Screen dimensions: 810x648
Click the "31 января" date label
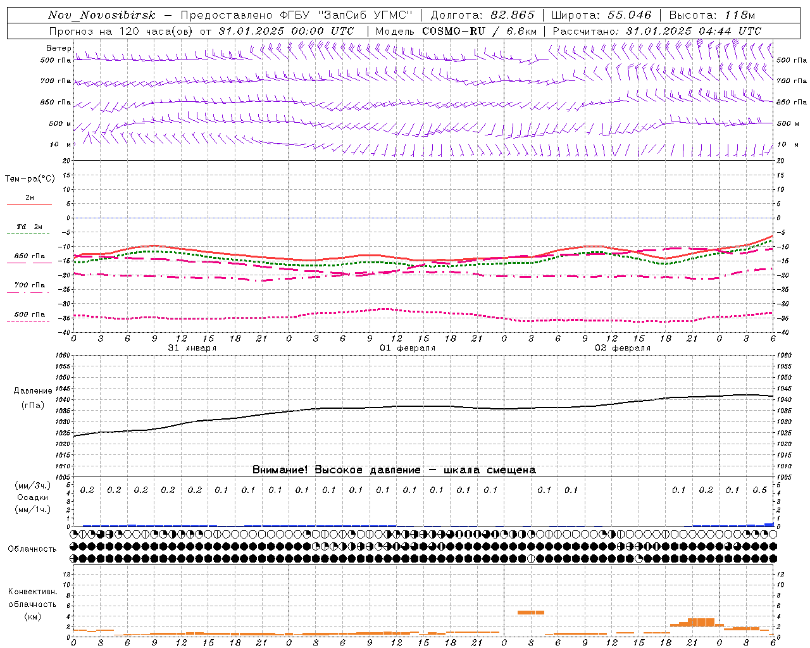[192, 348]
